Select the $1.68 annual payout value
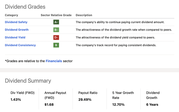179x112 pixels. tap(49, 105)
